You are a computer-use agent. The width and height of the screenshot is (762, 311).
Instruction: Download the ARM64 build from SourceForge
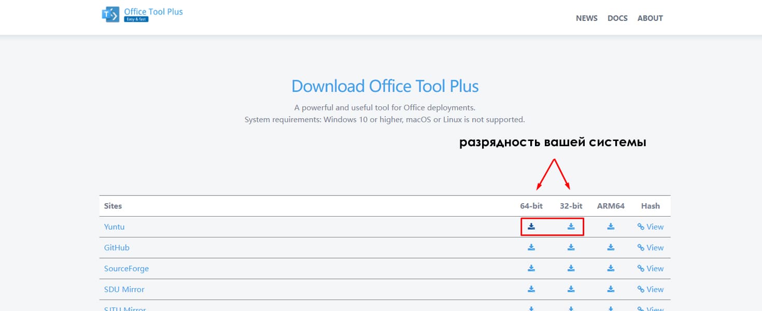coord(611,268)
